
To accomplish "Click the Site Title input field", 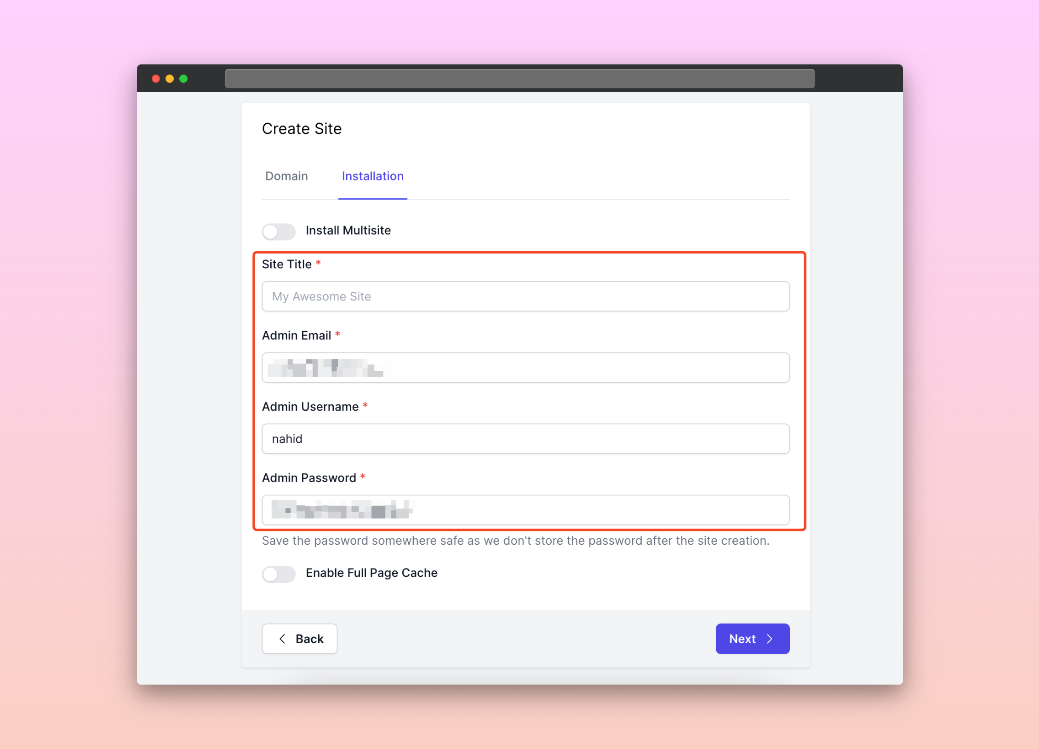I will 526,295.
